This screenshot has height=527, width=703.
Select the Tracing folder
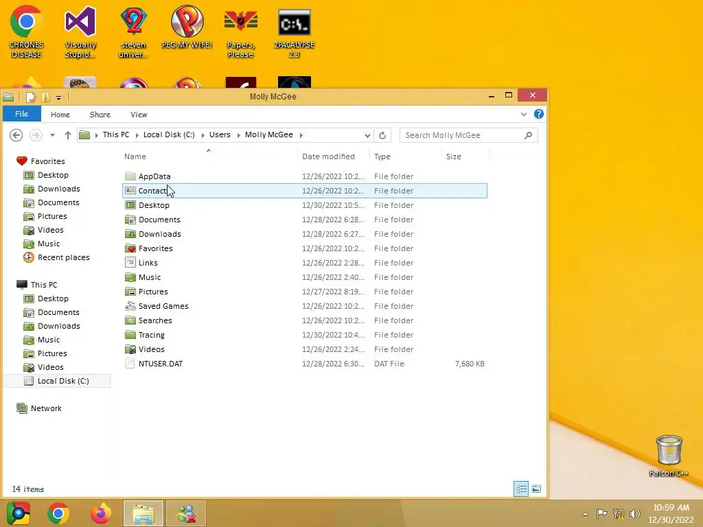pos(305,335)
